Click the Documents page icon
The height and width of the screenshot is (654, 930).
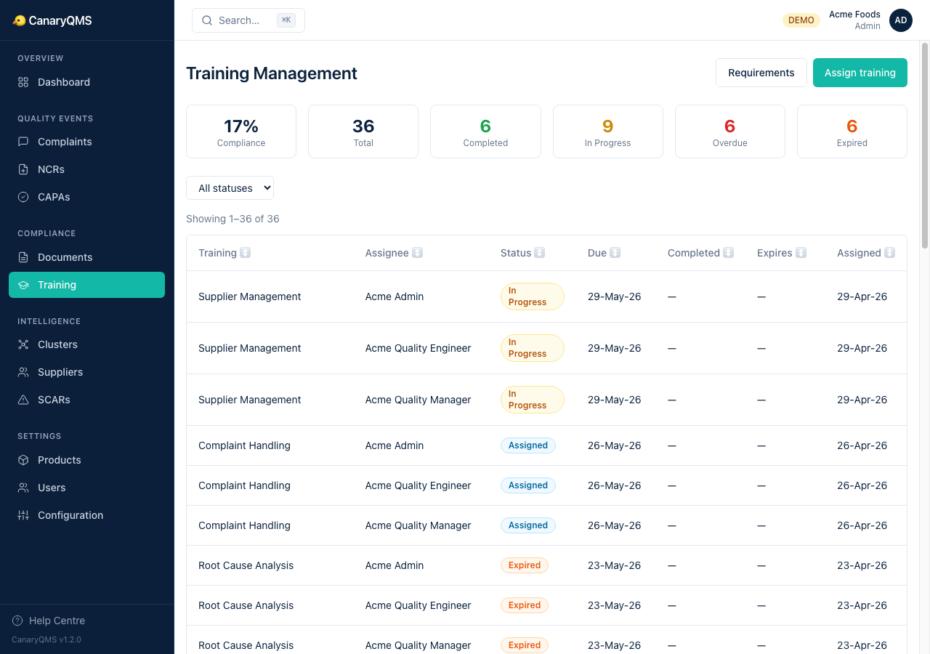(23, 257)
